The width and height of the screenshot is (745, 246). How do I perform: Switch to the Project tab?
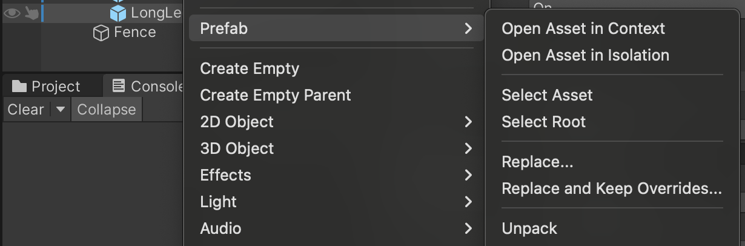point(46,87)
